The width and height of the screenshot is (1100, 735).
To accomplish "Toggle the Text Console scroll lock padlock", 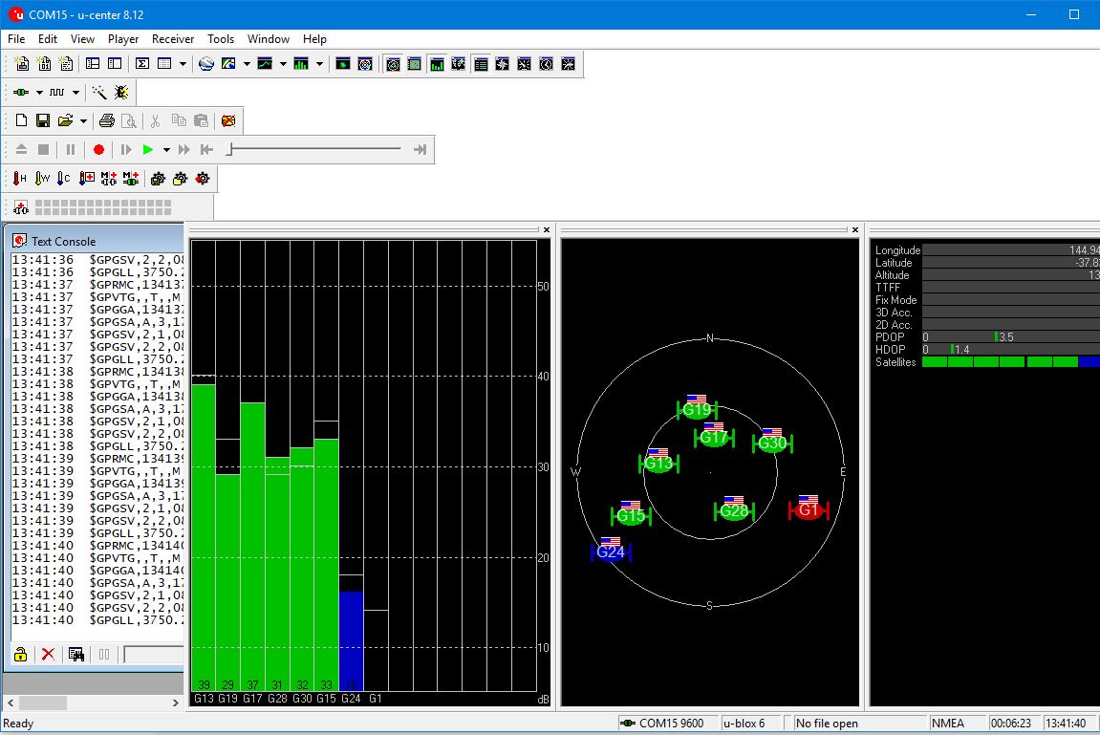I will (x=20, y=655).
